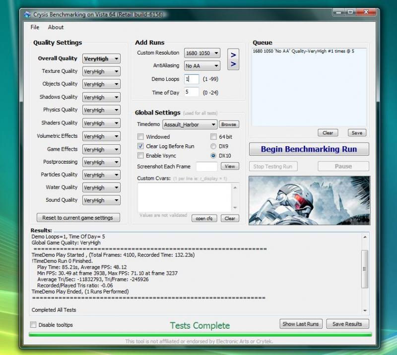Open Volumetric Effects dropdown
The height and width of the screenshot is (355, 397).
[101, 136]
